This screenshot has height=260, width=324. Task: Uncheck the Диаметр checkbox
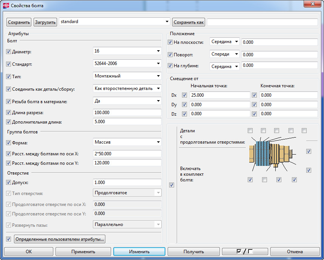9,51
